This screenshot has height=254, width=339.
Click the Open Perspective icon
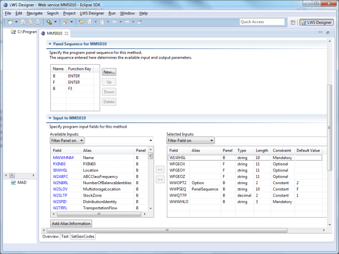293,23
